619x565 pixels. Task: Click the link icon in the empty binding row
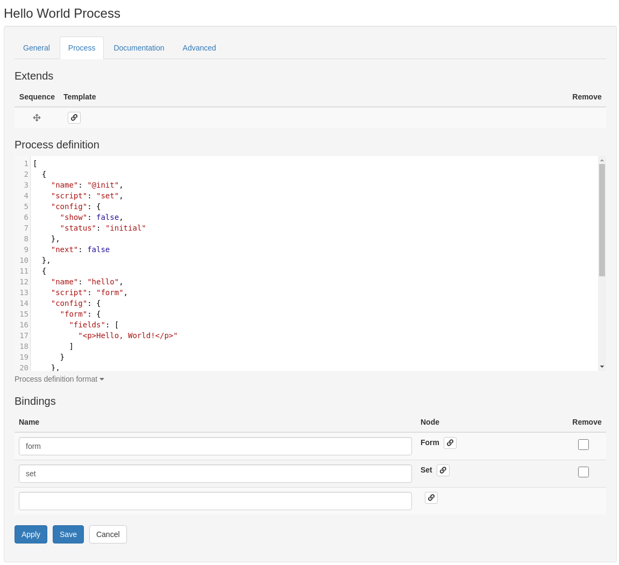(431, 497)
